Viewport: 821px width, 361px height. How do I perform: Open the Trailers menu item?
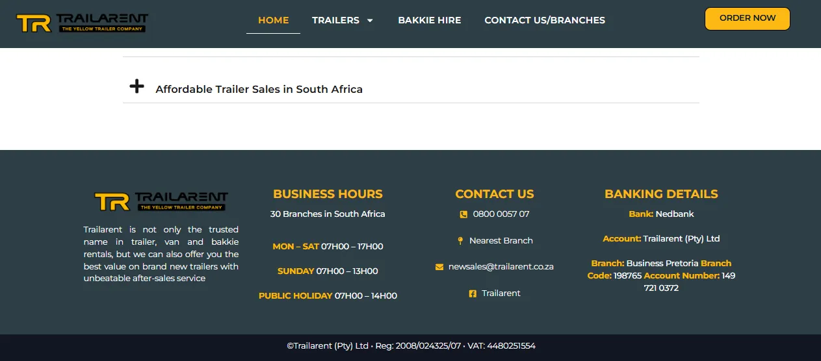click(335, 20)
